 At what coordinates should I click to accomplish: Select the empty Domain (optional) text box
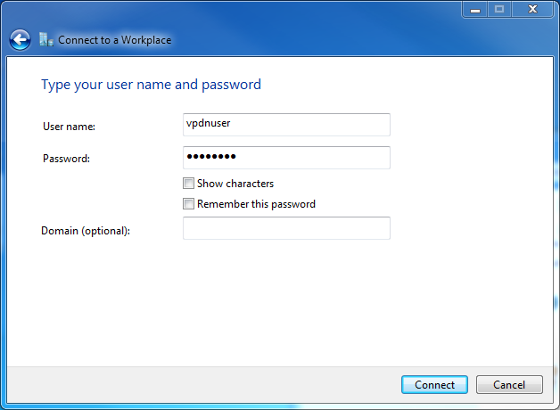[286, 228]
